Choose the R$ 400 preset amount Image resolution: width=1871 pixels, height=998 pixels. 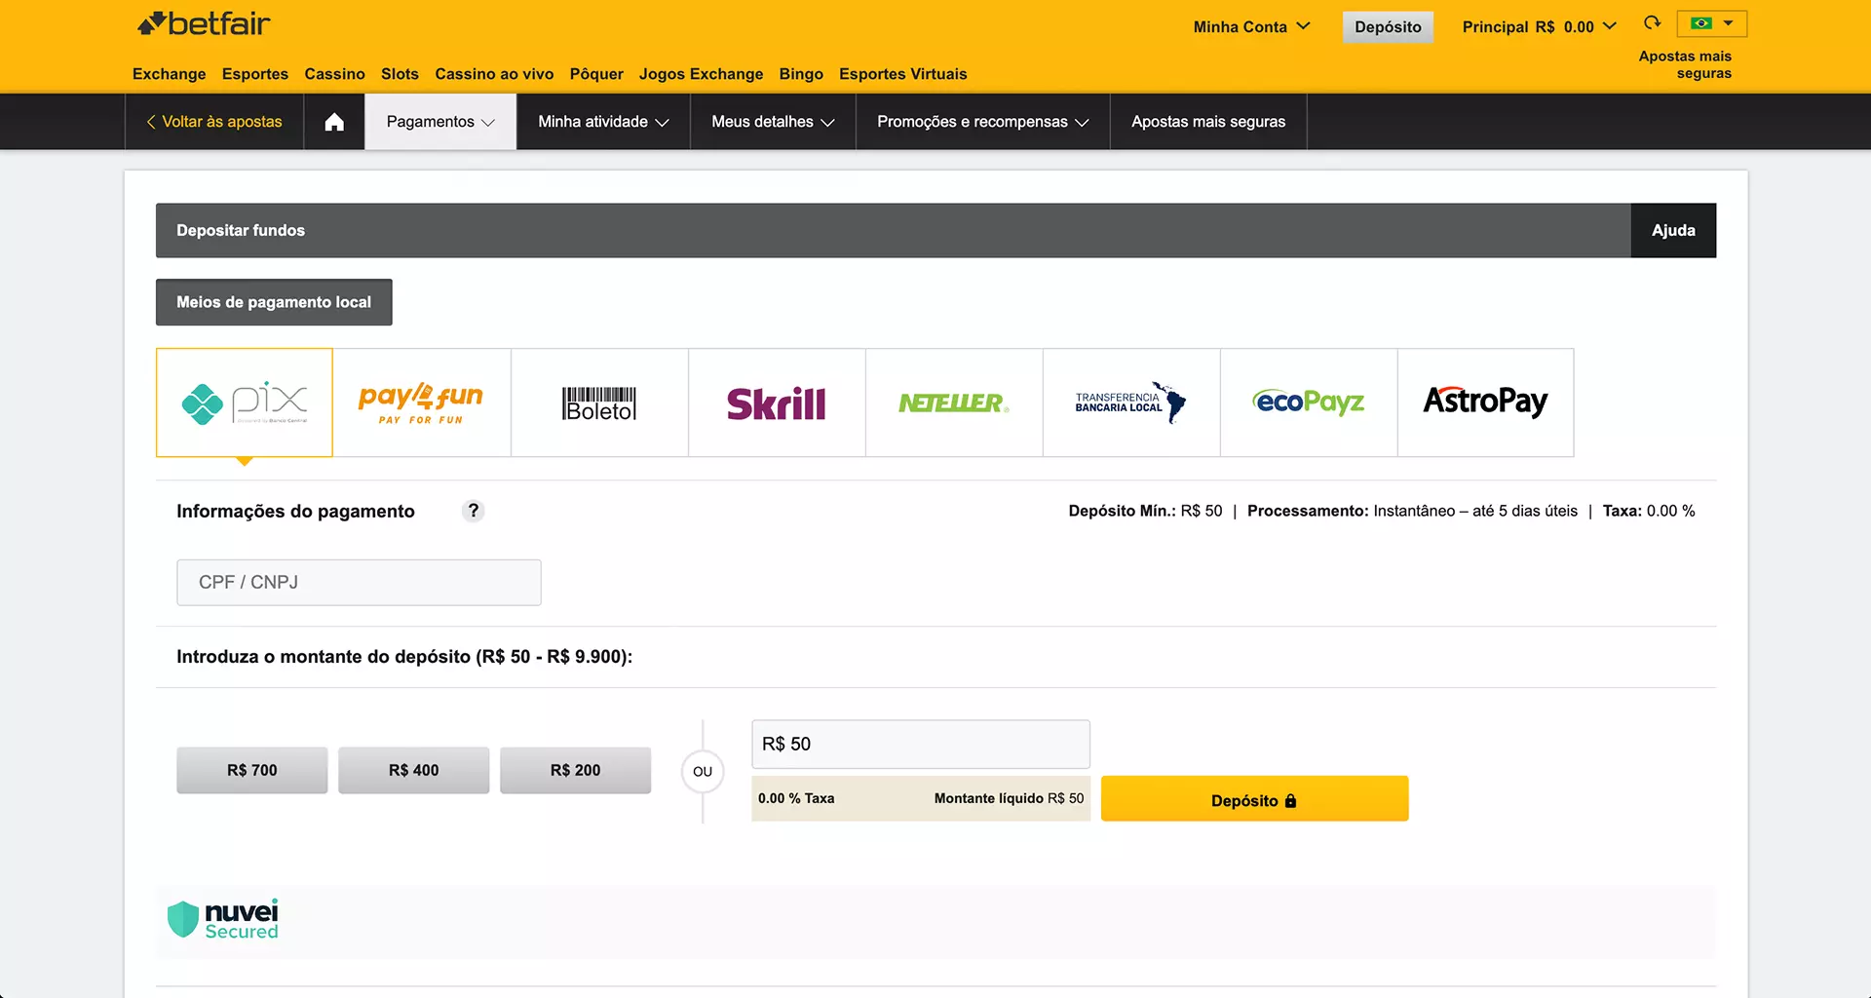click(414, 770)
